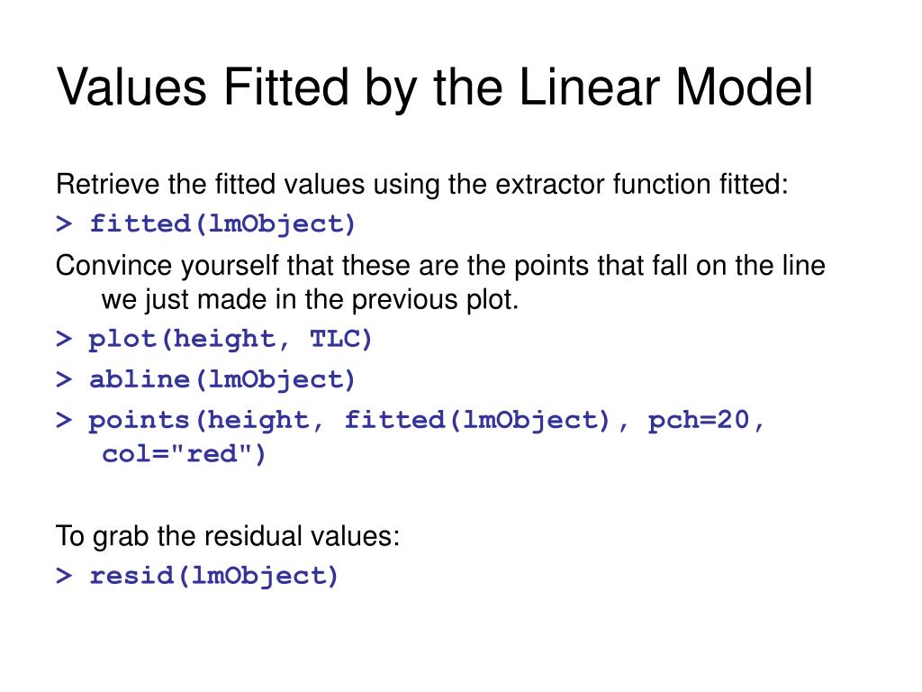
Task: Click "fitted(lmObject)" inside the points command
Action: (477, 420)
